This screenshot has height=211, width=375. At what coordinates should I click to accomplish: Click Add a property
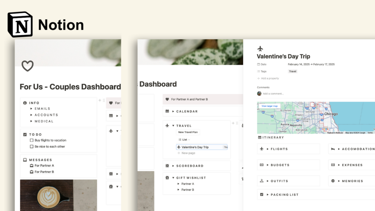268,78
